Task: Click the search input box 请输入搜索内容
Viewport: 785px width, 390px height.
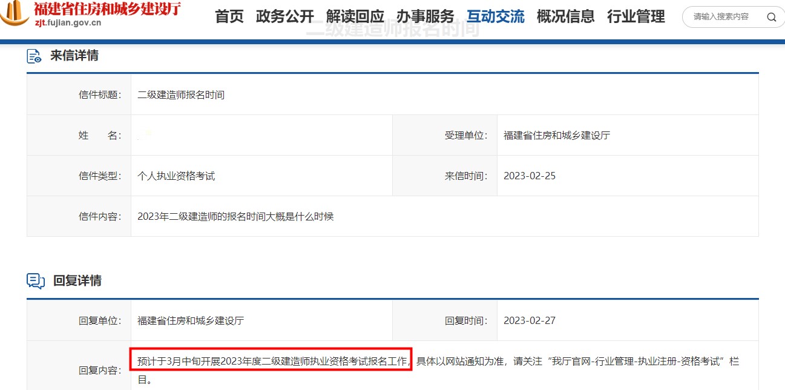Action: click(720, 17)
